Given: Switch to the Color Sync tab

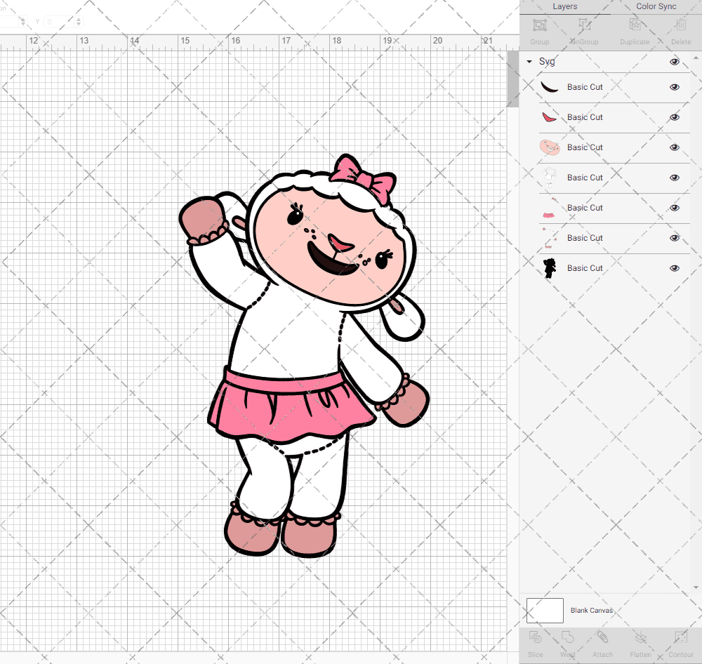Looking at the screenshot, I should (656, 7).
